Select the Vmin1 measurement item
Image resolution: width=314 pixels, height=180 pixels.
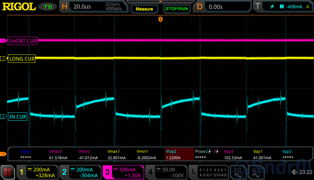tap(146, 155)
